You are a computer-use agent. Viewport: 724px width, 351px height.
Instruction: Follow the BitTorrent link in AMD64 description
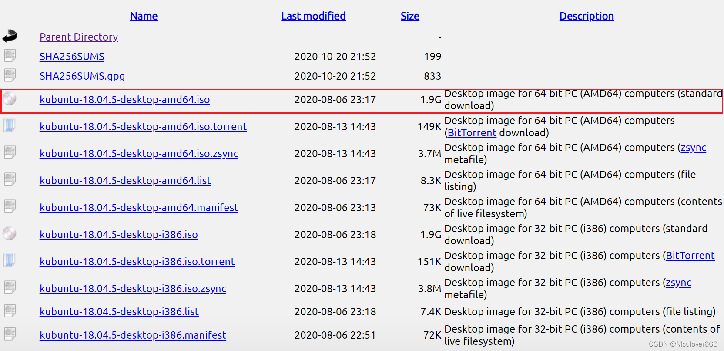click(472, 133)
